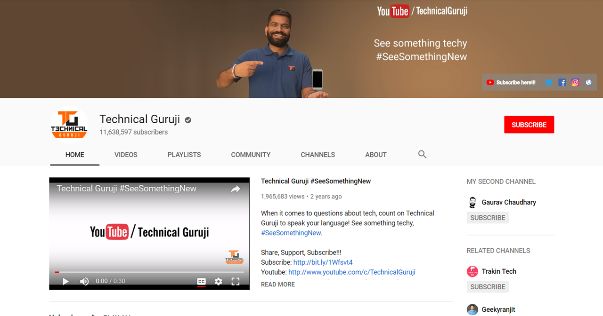Open the bit.ly subscribe link
This screenshot has width=603, height=316.
click(323, 262)
